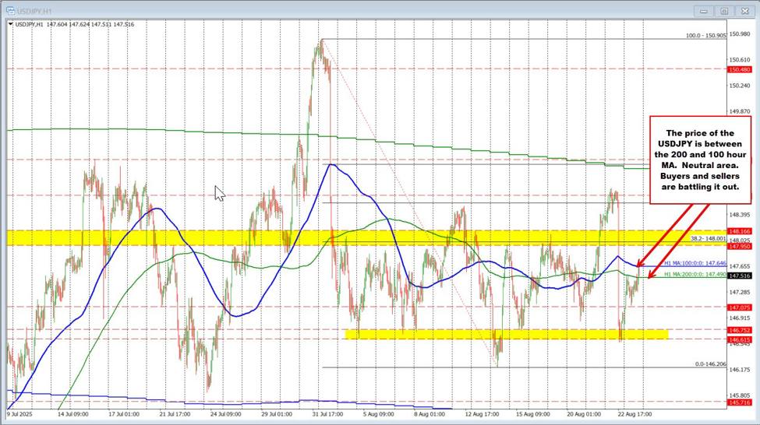
Task: Select the 0.0-146.206 Fibonacci label
Action: (711, 364)
